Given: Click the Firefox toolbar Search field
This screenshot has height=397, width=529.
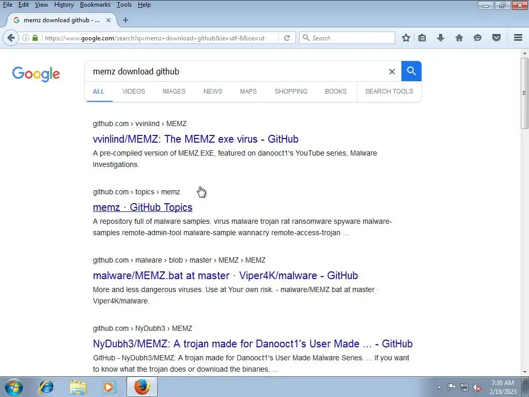Looking at the screenshot, I should tap(347, 38).
